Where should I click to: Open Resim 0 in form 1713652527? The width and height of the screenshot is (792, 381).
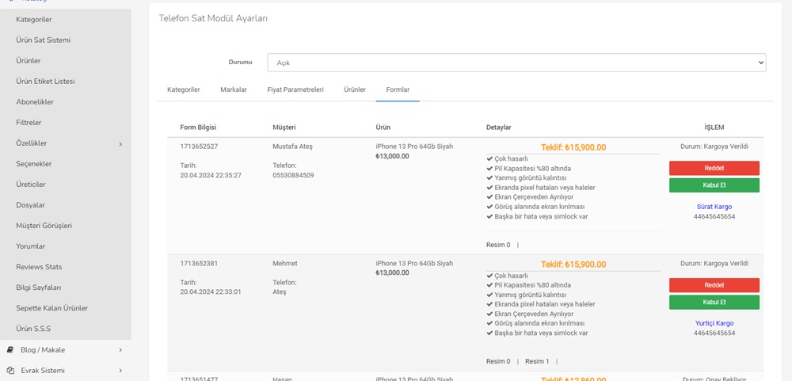pyautogui.click(x=498, y=245)
